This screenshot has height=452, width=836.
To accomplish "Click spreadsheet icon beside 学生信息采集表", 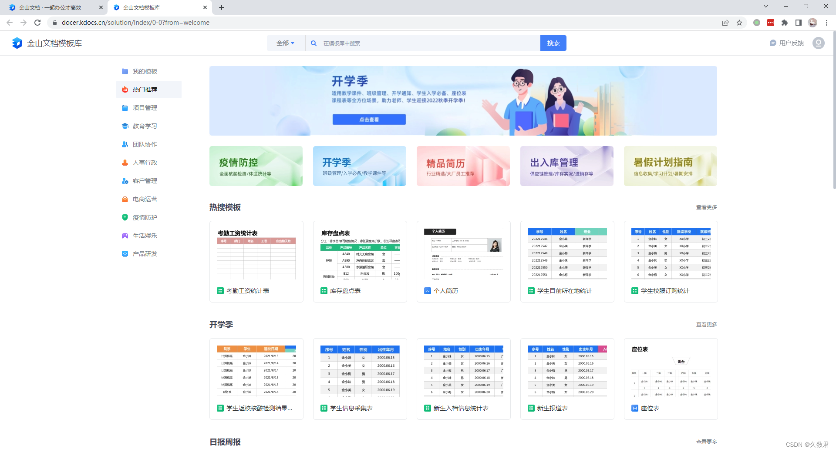I will click(x=324, y=408).
